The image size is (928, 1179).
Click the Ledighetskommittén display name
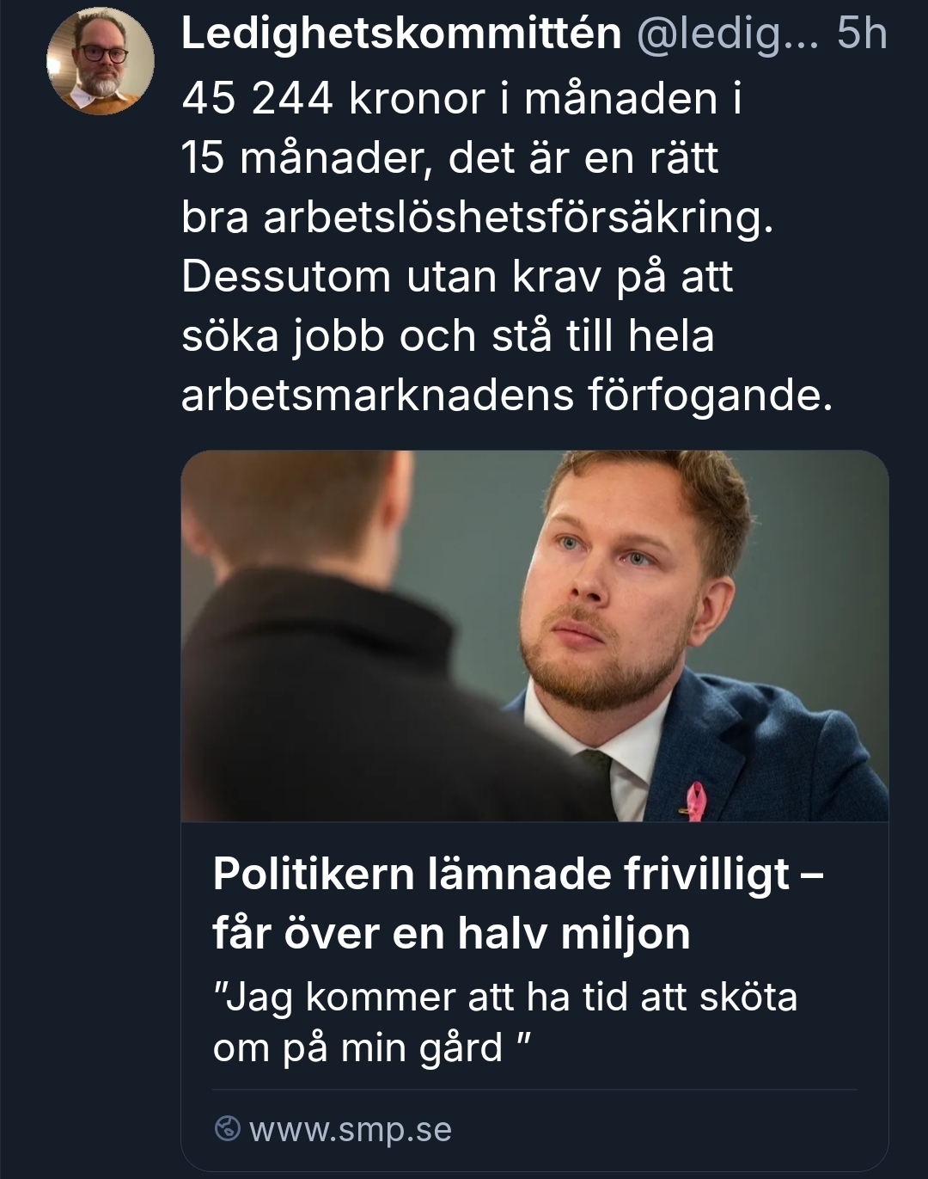point(401,34)
